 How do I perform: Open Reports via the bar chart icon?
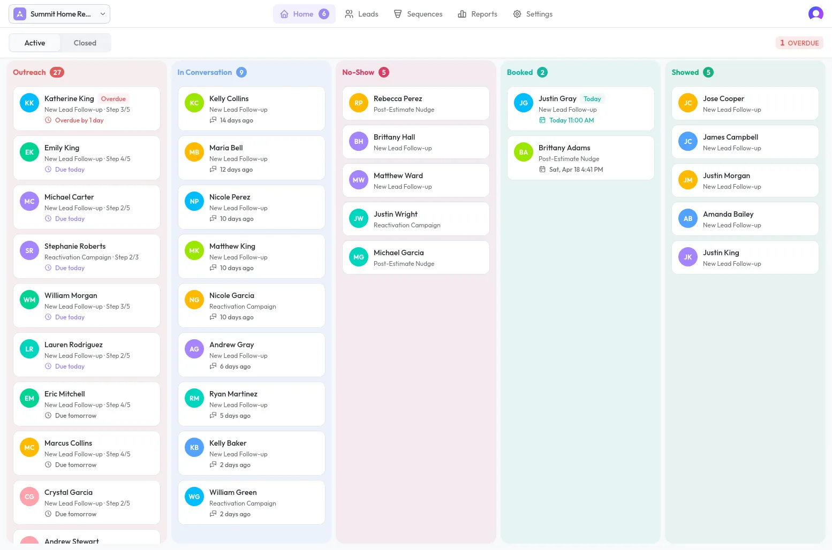click(463, 14)
